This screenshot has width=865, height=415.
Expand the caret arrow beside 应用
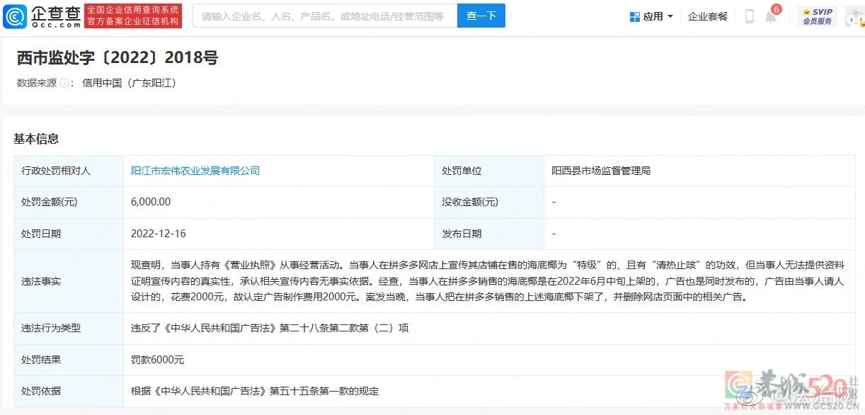pos(670,16)
